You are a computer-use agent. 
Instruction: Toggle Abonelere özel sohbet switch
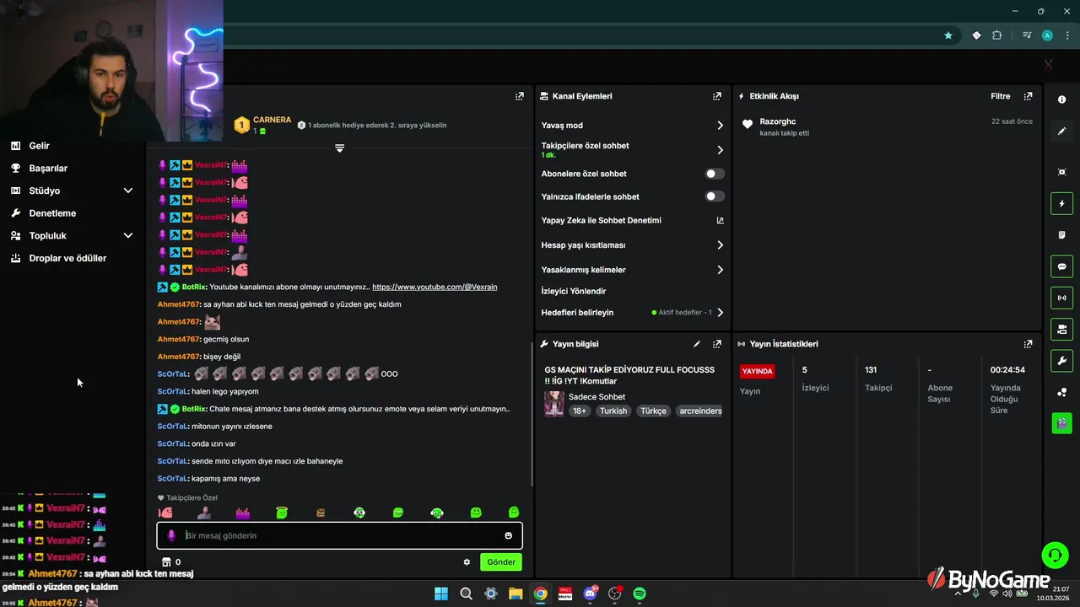[x=715, y=174]
